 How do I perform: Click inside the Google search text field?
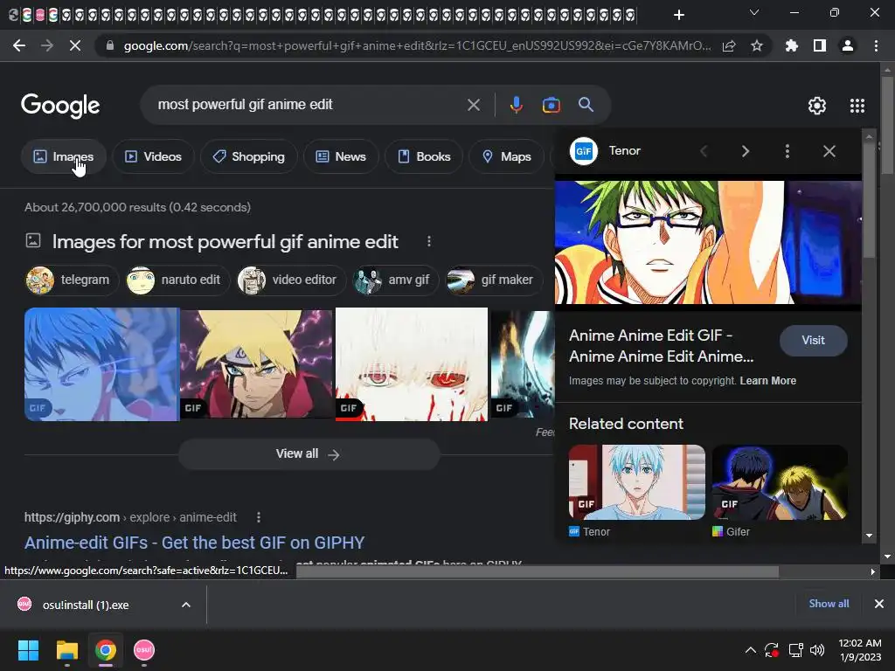coord(309,105)
